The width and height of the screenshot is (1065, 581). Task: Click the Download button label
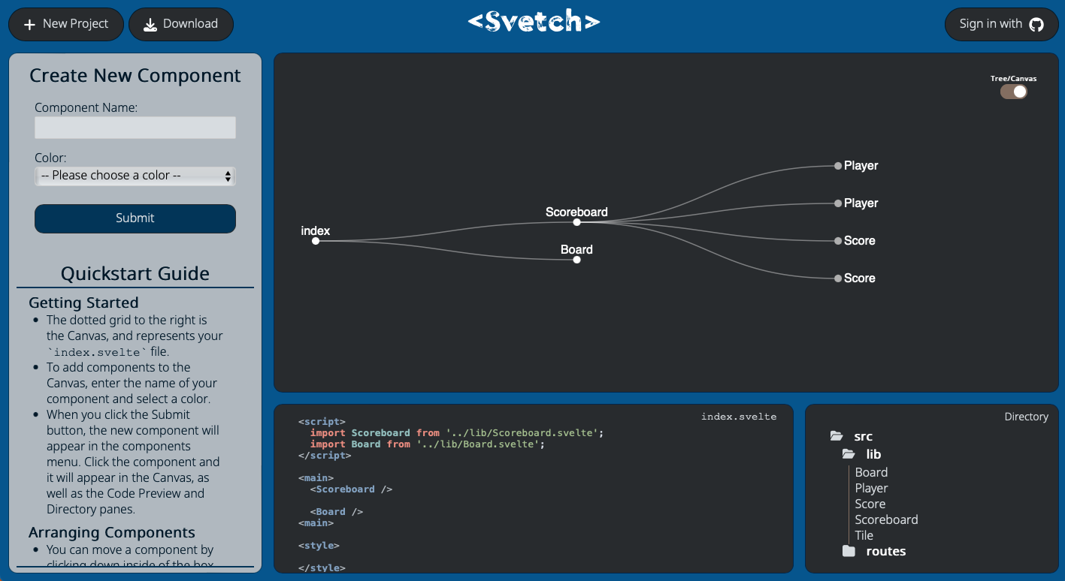[190, 24]
